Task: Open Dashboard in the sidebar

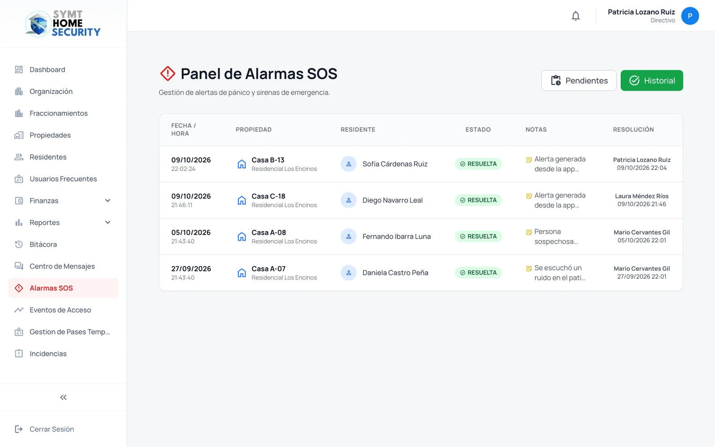Action: click(x=63, y=70)
